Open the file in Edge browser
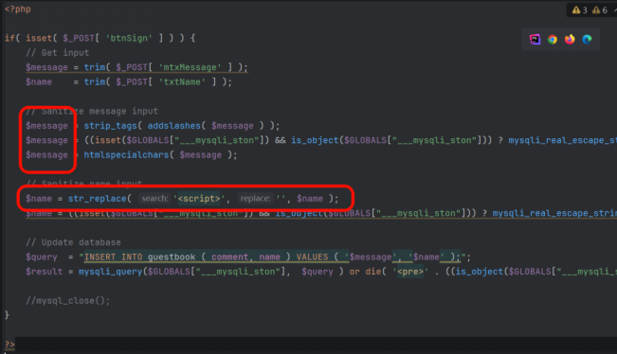 (x=587, y=40)
